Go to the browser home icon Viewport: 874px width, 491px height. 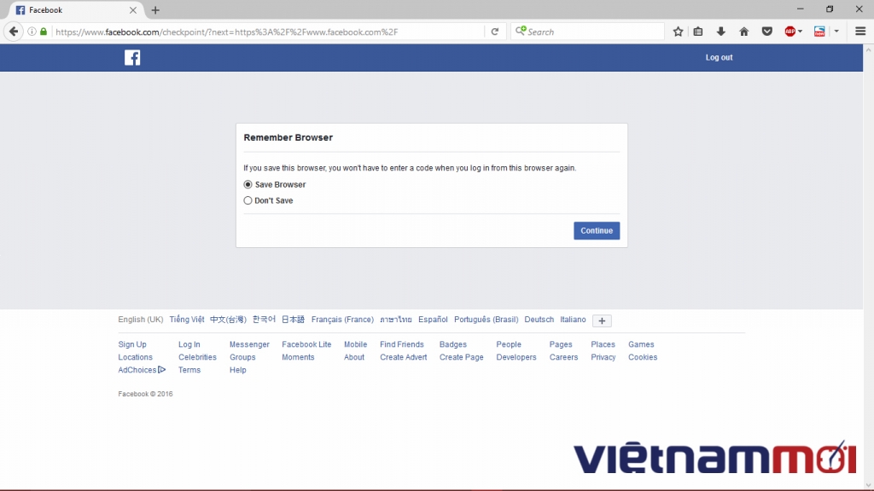pos(743,32)
